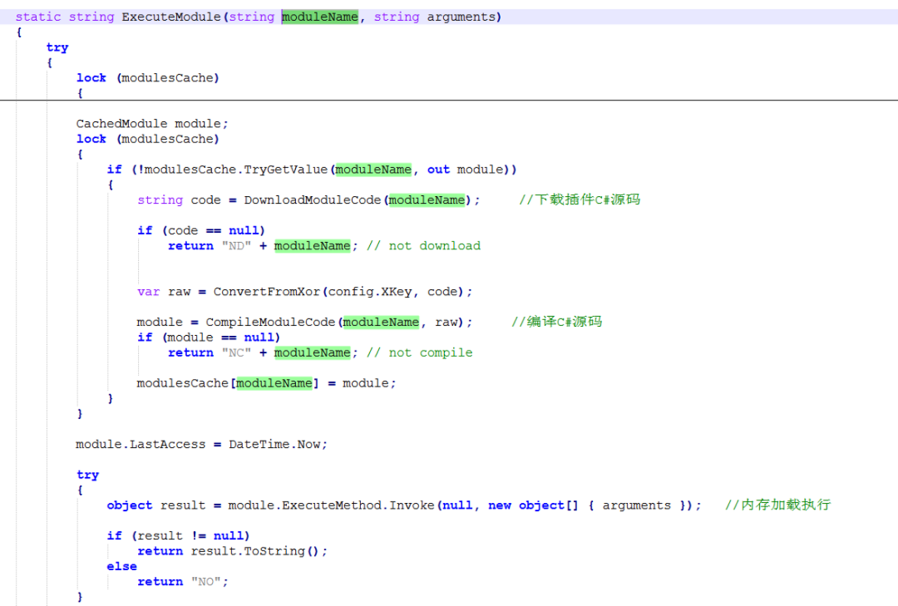Viewport: 898px width, 606px height.
Task: Click the "NC" string literal
Action: point(236,353)
